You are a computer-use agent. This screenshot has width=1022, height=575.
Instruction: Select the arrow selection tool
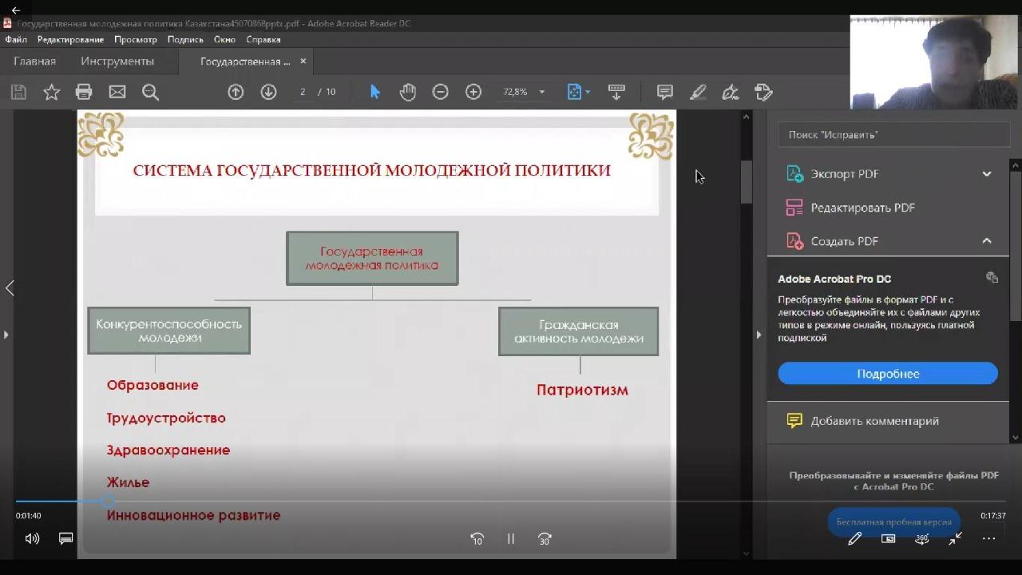click(x=375, y=92)
